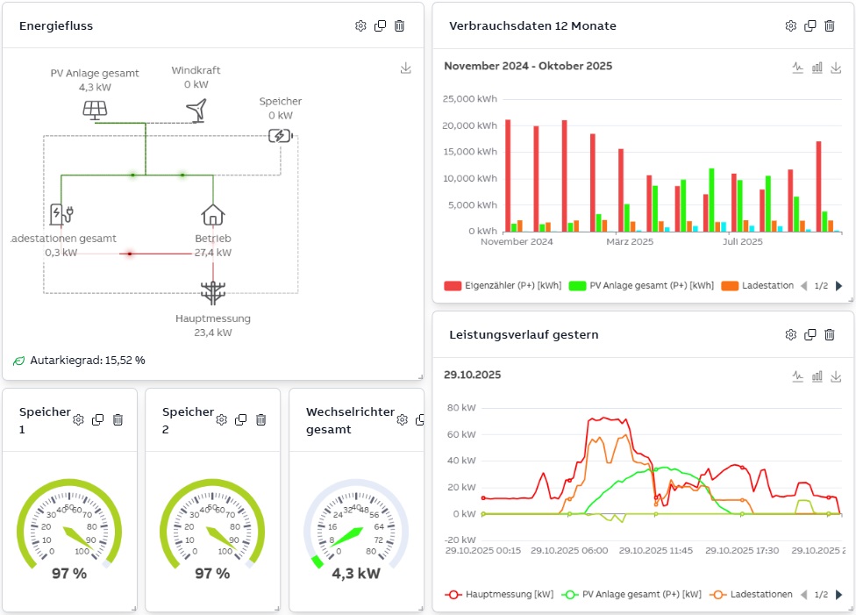This screenshot has height=615, width=856.
Task: Delete the Leistungsverlauf gestern widget
Action: tap(830, 334)
